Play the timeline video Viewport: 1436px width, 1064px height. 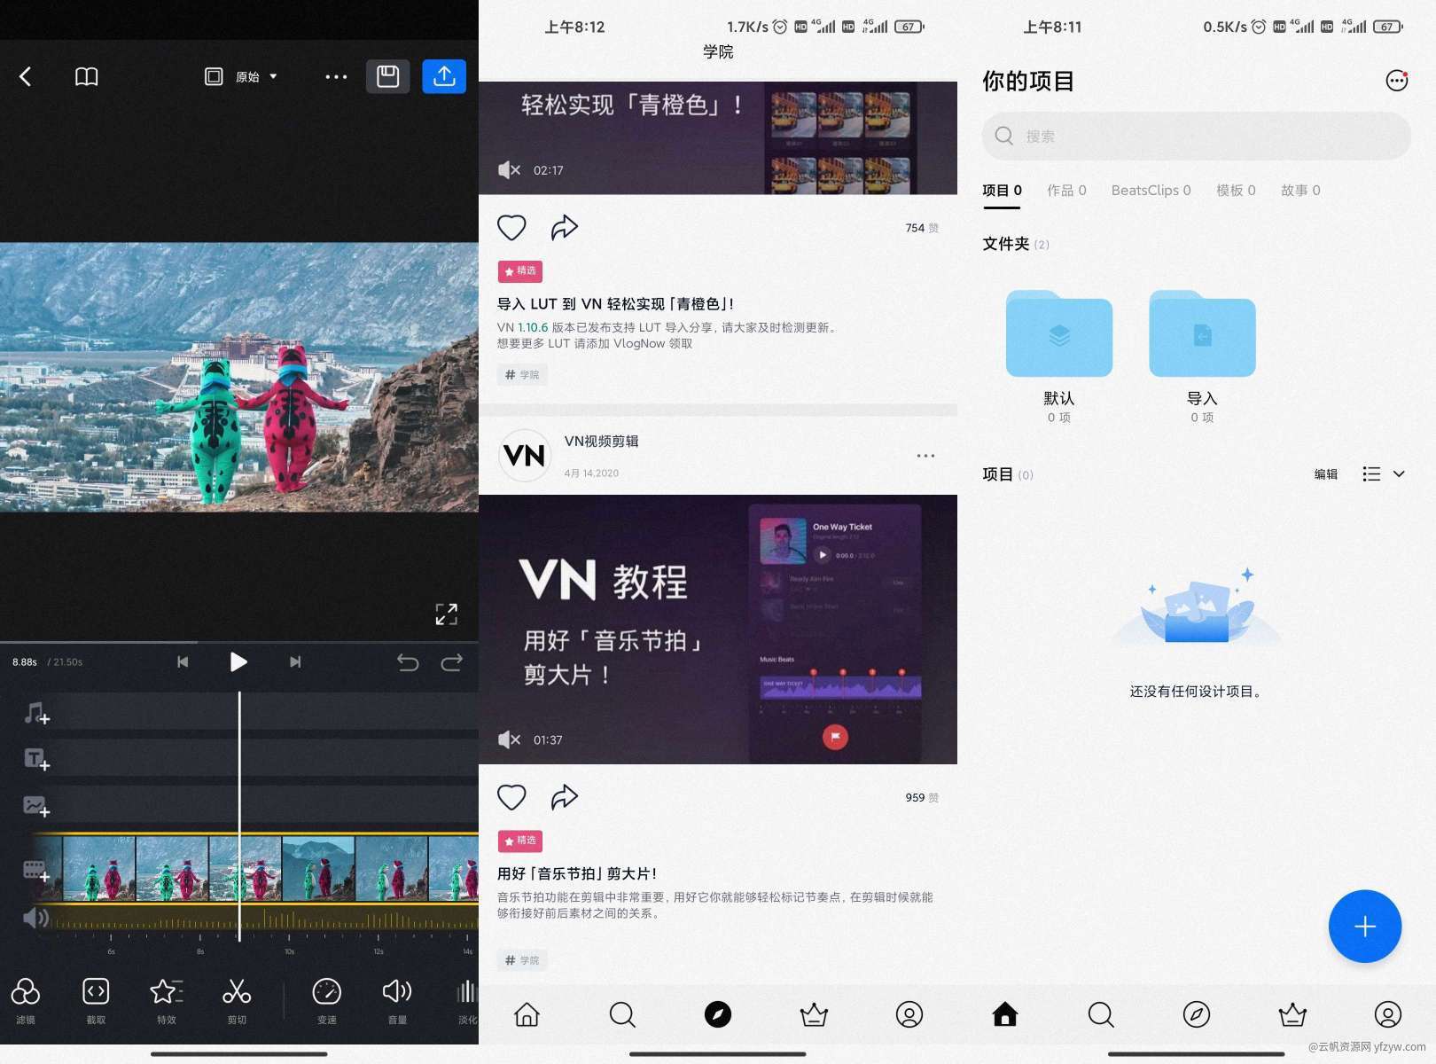click(x=238, y=661)
